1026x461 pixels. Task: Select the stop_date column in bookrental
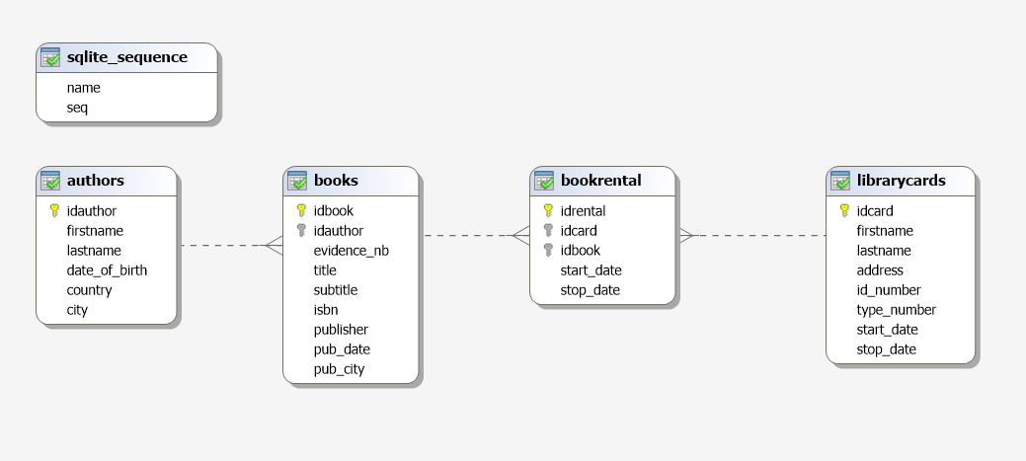point(590,289)
